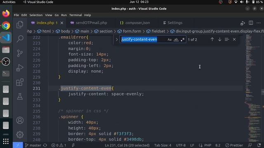
Task: Close the index.php tab
Action: [x=62, y=23]
